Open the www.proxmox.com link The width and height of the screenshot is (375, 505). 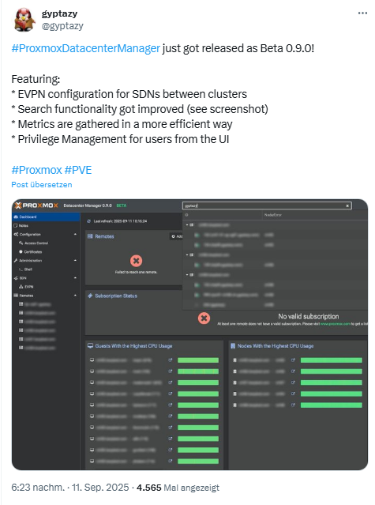tap(335, 324)
